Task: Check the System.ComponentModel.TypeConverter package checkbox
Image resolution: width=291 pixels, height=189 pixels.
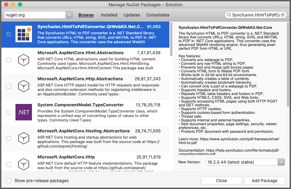Action: click(9, 113)
